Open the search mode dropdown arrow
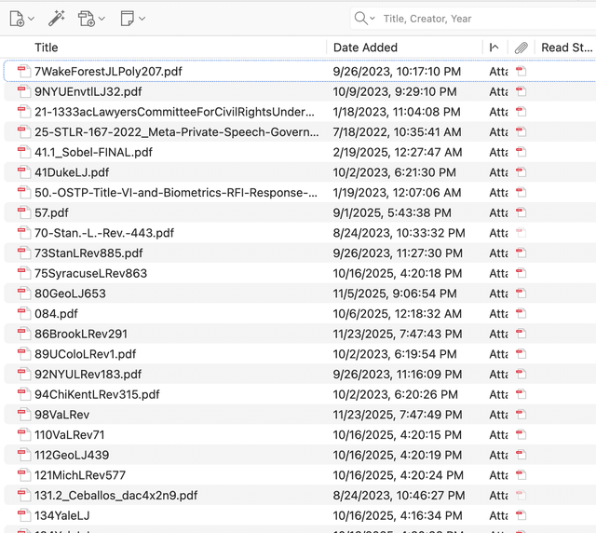The height and width of the screenshot is (533, 596). coord(372,19)
